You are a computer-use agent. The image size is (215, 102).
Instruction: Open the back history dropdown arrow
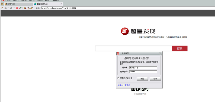(x=8, y=8)
